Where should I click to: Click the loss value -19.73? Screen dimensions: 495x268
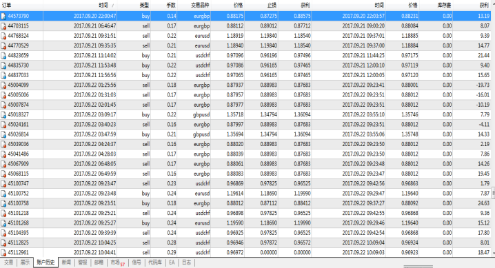(483, 85)
